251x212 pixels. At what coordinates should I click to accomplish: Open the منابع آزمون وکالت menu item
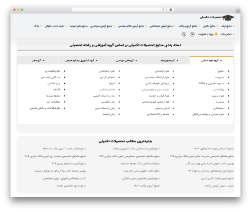[x=188, y=26]
